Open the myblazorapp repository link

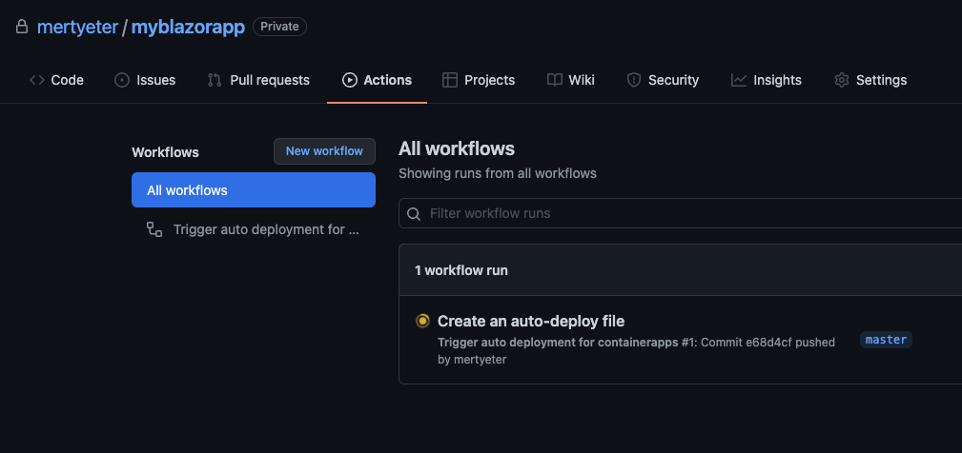[x=188, y=27]
